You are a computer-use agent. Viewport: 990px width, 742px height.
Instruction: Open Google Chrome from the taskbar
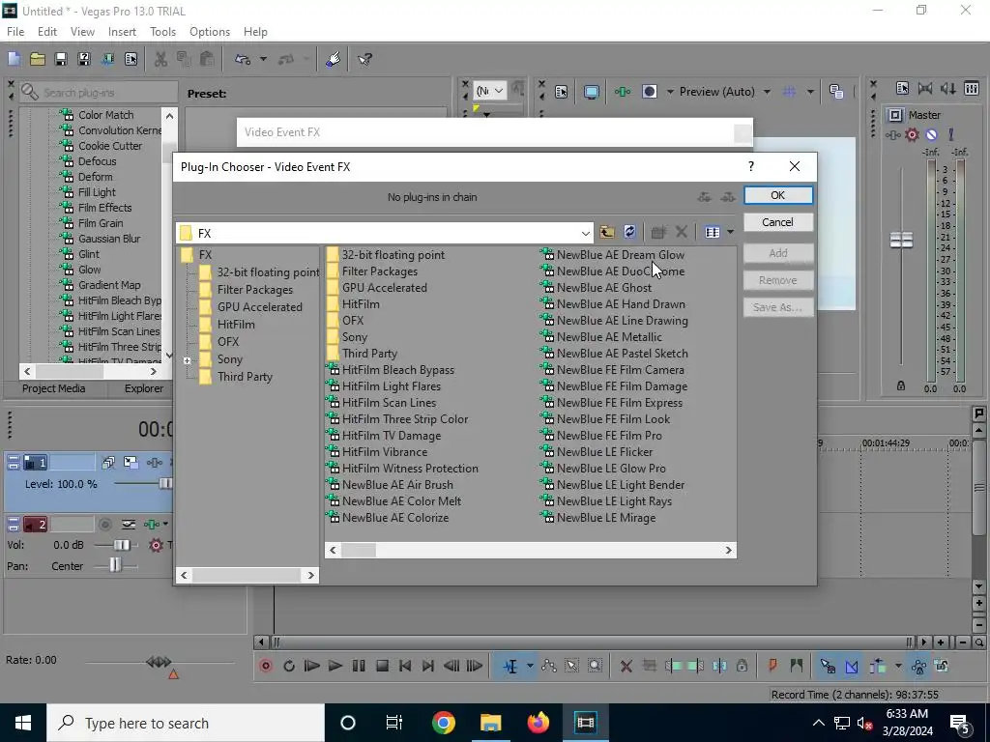(x=443, y=723)
